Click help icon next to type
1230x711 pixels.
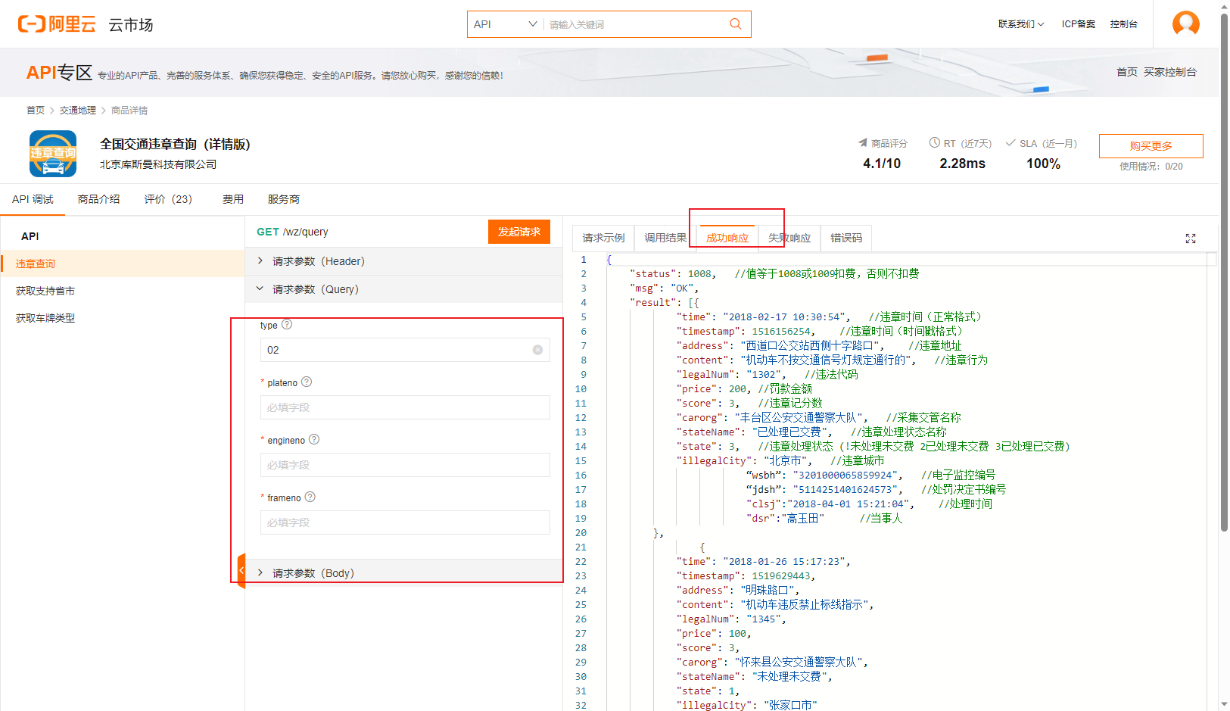(287, 325)
